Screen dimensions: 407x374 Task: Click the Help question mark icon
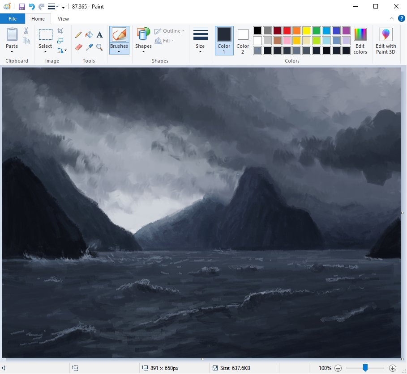(x=401, y=19)
